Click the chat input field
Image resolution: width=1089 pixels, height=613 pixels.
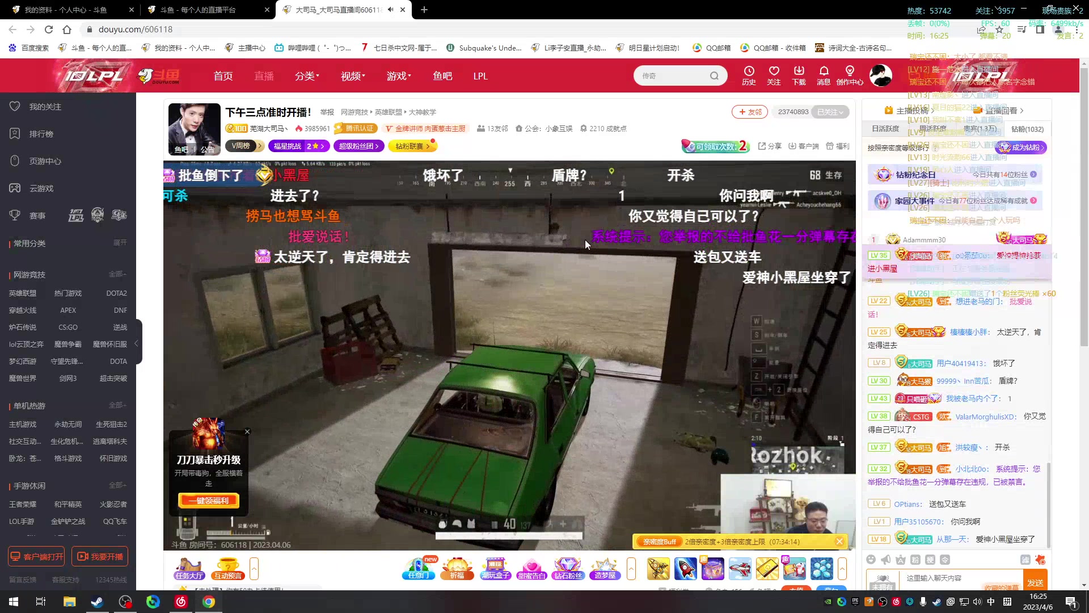coord(960,578)
